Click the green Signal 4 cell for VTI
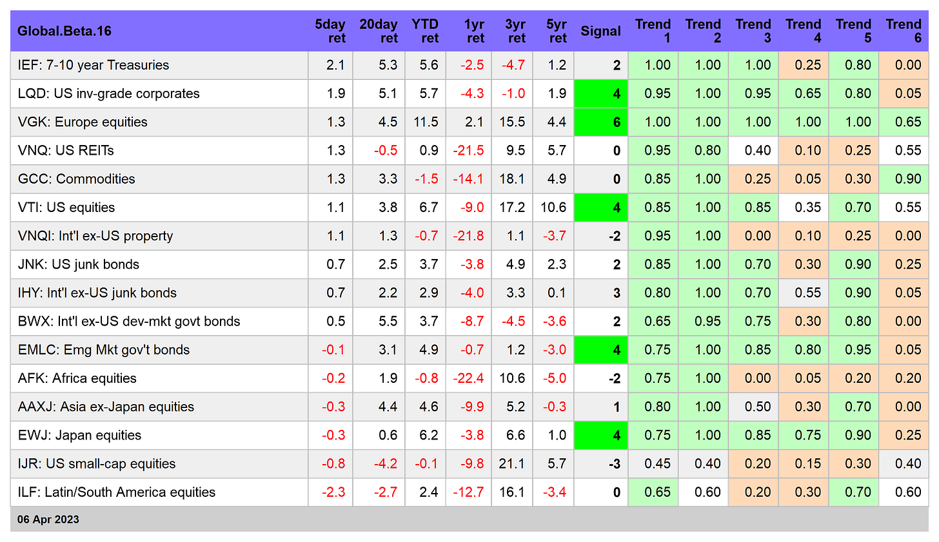 point(600,208)
